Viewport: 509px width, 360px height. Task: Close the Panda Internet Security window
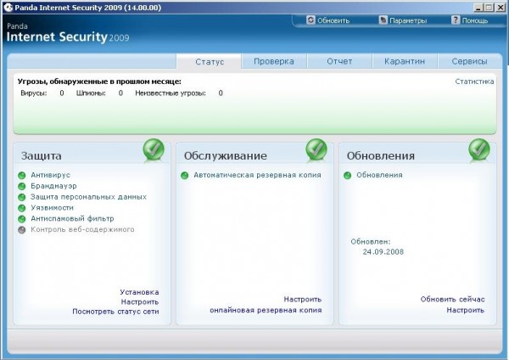coord(501,8)
